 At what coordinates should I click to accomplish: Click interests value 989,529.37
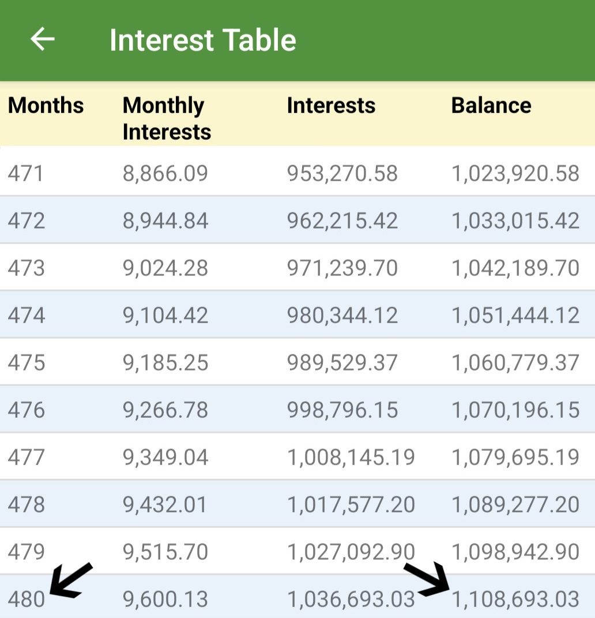[x=342, y=362]
